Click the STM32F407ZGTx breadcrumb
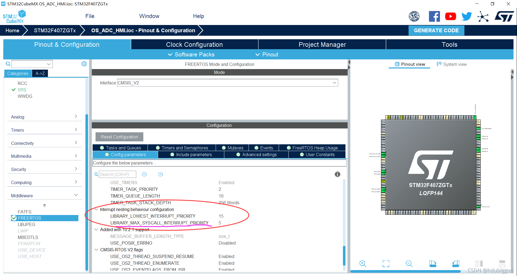Image resolution: width=517 pixels, height=276 pixels. click(55, 30)
